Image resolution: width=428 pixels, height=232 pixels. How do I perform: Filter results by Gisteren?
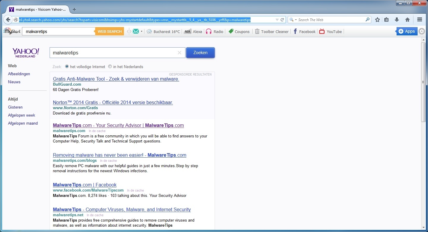click(15, 107)
